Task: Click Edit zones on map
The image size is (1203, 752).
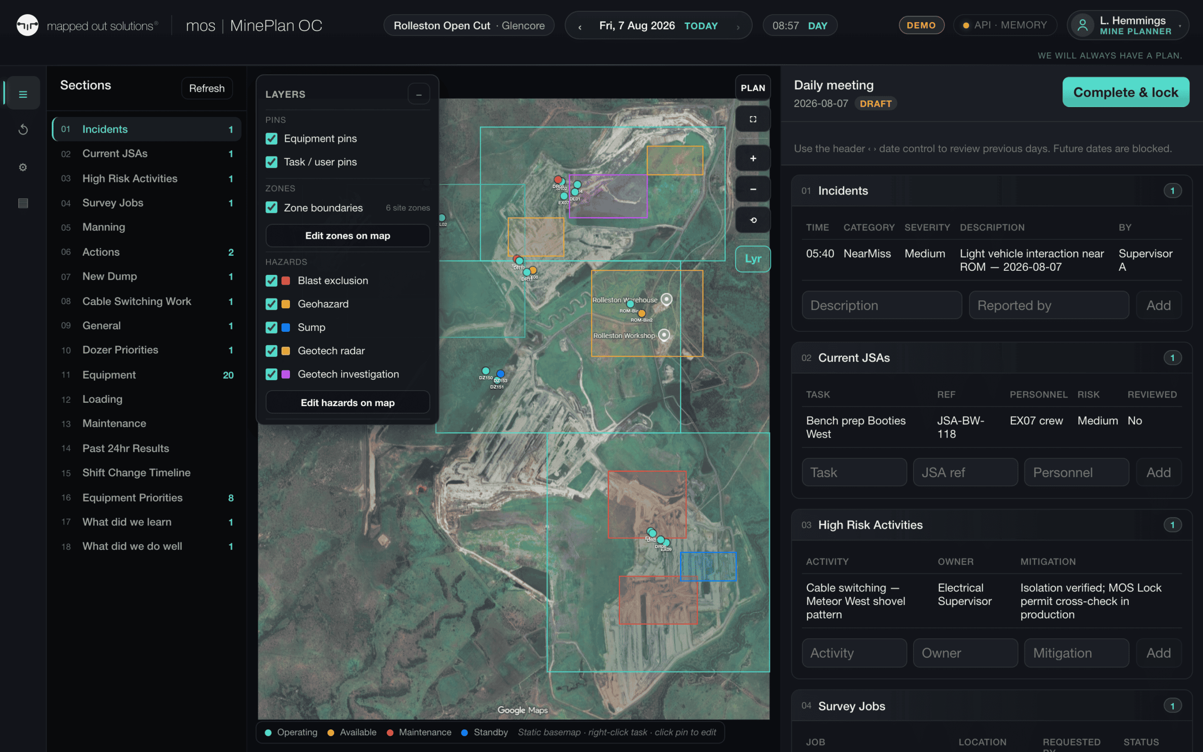Action: pyautogui.click(x=347, y=236)
